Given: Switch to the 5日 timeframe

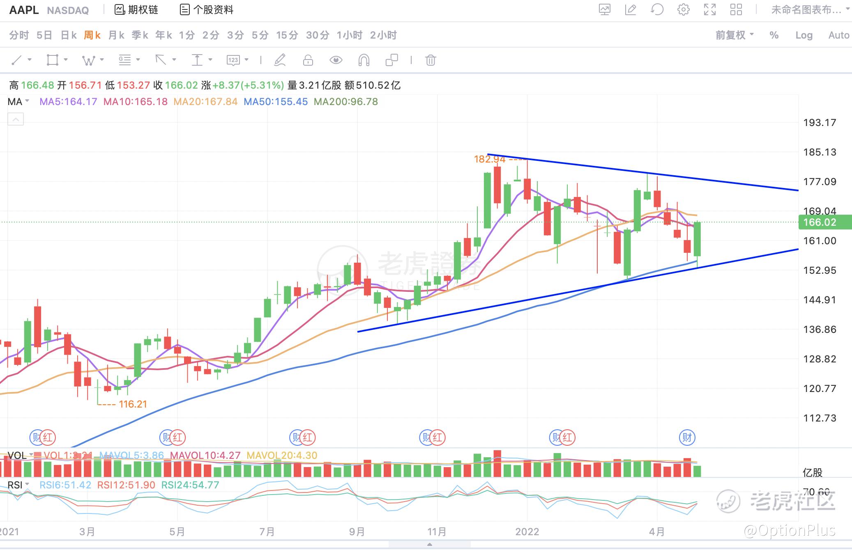Looking at the screenshot, I should pyautogui.click(x=44, y=35).
